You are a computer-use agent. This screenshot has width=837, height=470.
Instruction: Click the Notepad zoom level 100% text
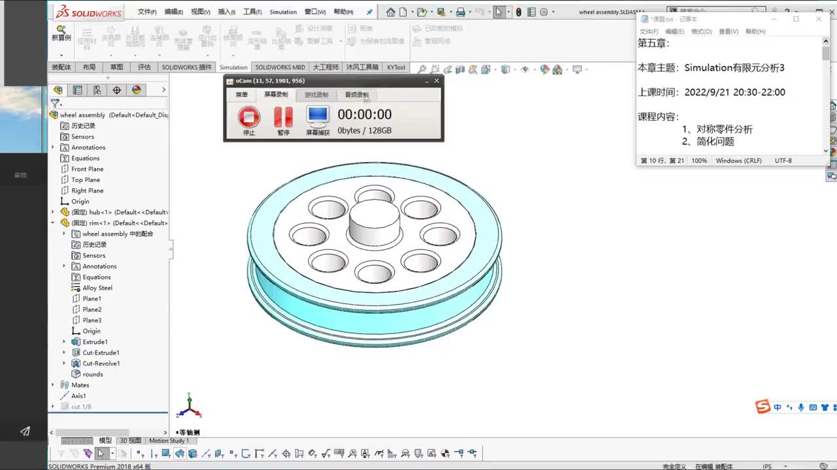(x=699, y=161)
